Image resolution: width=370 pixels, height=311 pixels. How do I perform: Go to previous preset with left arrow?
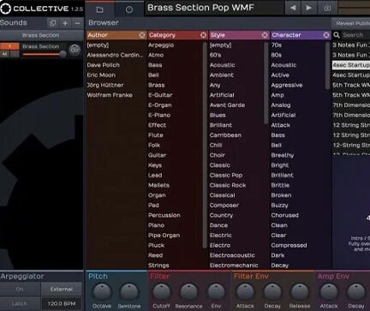click(293, 8)
